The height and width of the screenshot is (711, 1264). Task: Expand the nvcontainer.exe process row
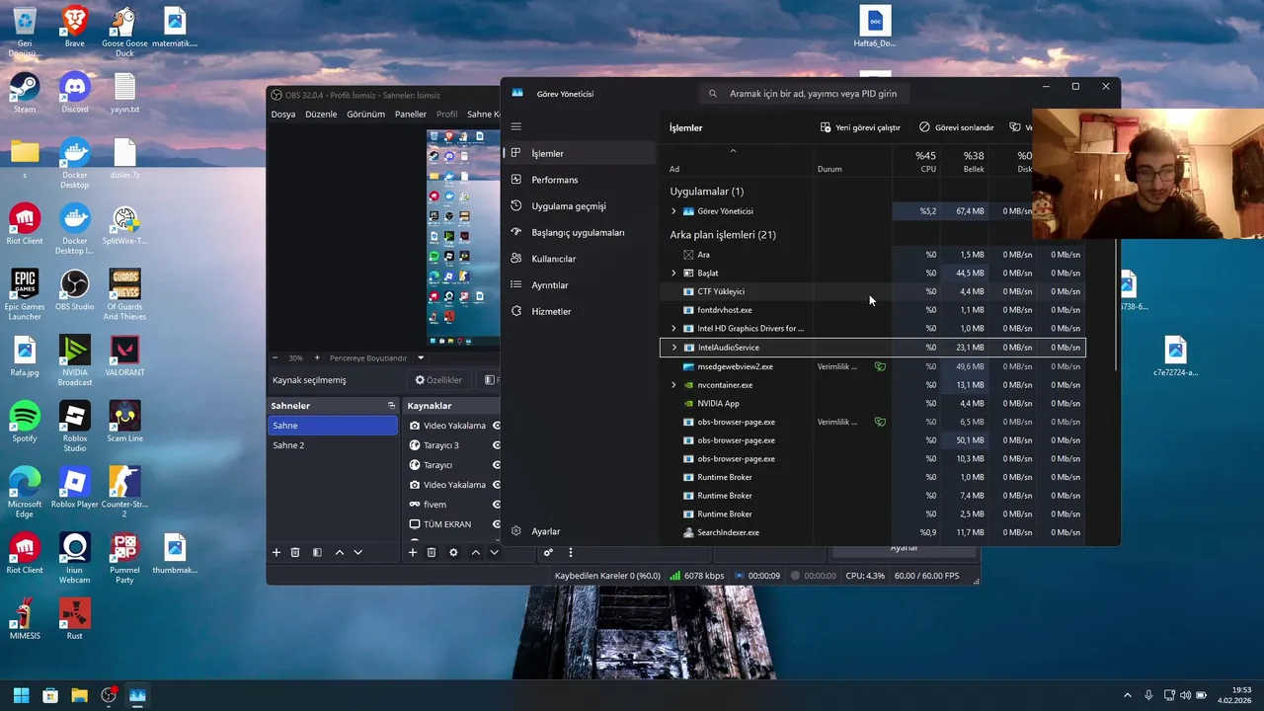[x=673, y=385]
